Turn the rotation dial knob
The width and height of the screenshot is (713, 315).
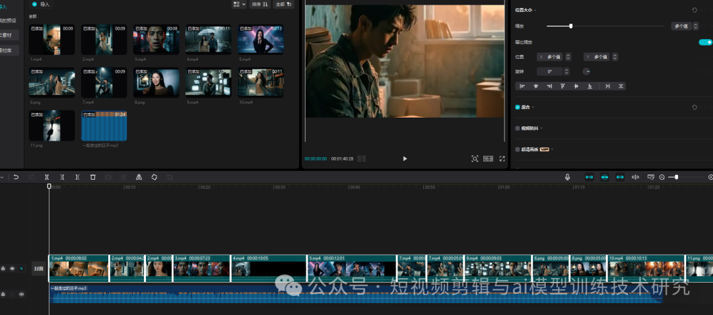[586, 71]
